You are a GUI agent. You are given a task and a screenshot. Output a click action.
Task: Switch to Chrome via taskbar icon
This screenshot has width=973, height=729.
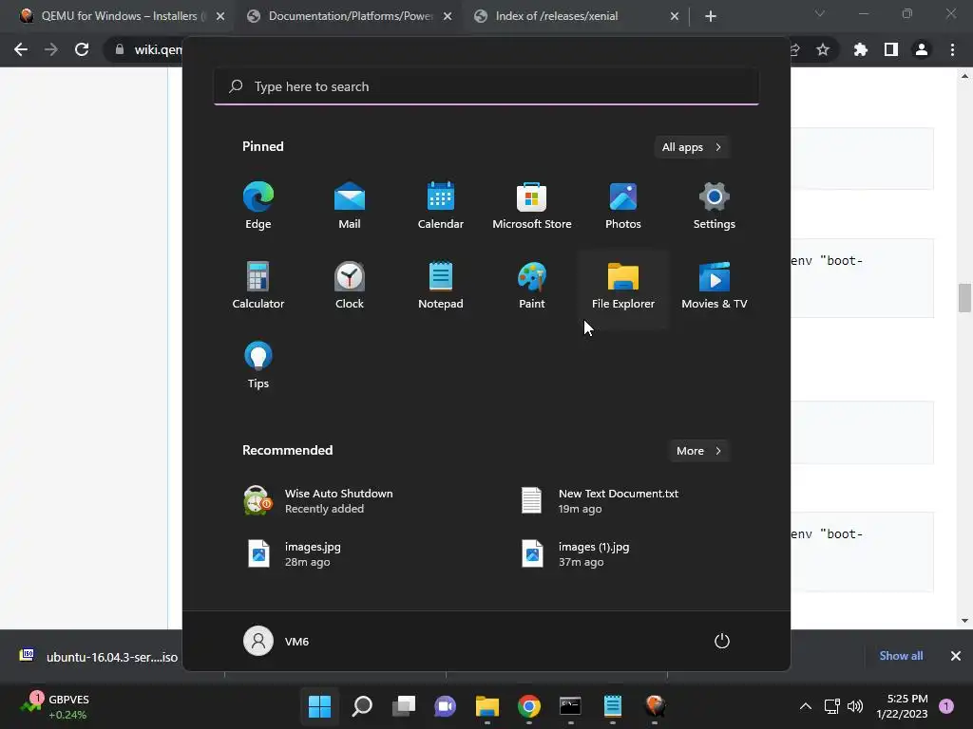pos(528,706)
